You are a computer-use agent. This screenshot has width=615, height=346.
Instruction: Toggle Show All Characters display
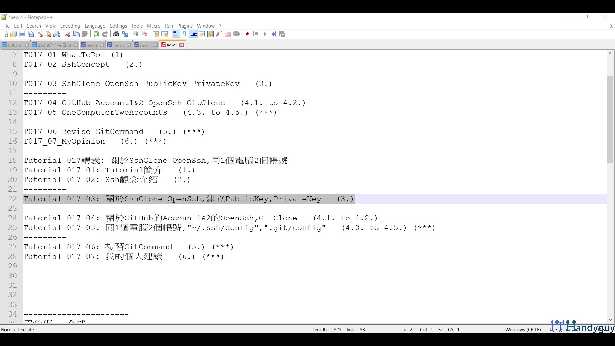coord(184,34)
